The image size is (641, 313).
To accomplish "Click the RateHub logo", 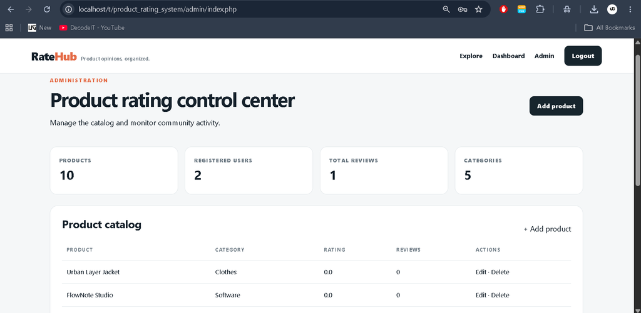I will click(x=54, y=57).
